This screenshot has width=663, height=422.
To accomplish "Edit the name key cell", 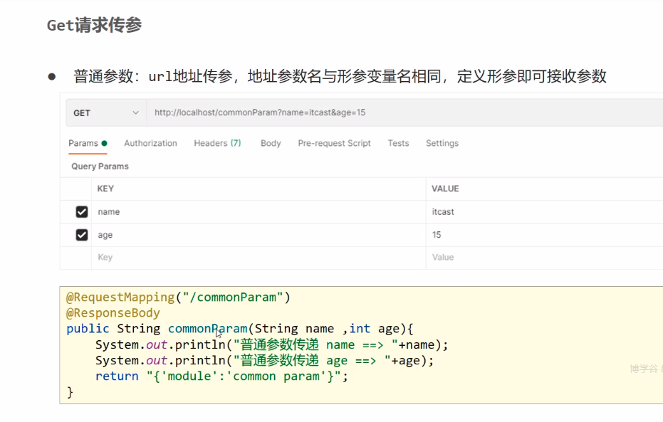I will pyautogui.click(x=256, y=212).
